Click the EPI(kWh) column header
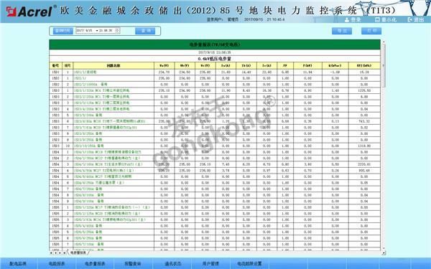 coord(364,65)
